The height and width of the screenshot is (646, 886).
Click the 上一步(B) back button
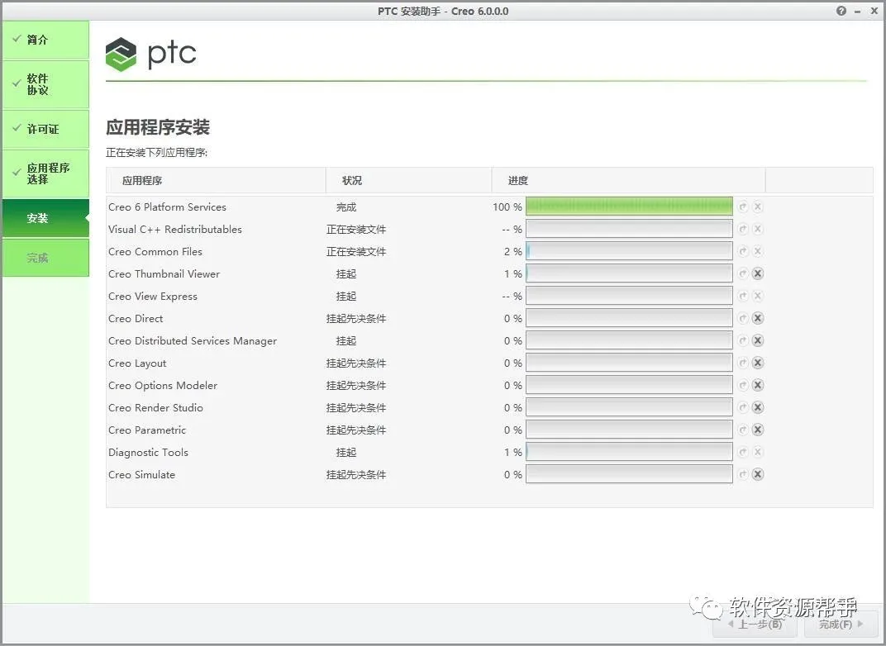[755, 624]
